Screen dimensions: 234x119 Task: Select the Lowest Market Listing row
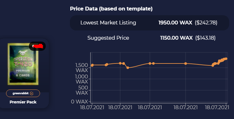(149, 23)
